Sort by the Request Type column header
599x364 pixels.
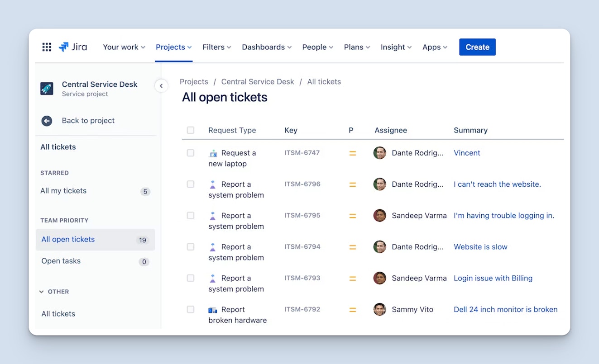(232, 130)
